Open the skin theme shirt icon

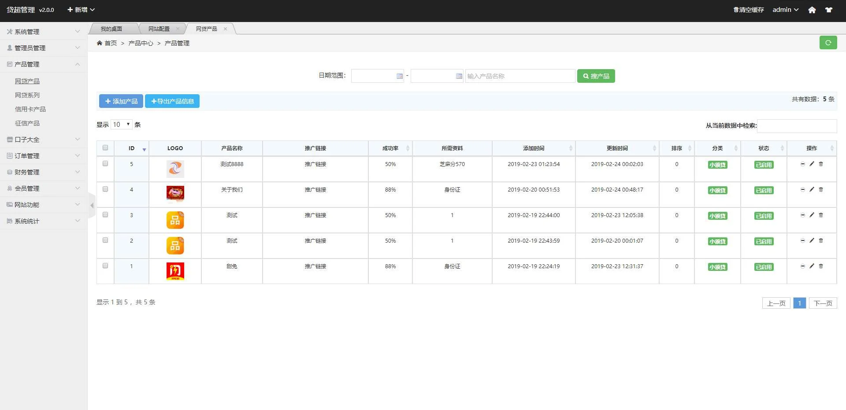click(829, 10)
